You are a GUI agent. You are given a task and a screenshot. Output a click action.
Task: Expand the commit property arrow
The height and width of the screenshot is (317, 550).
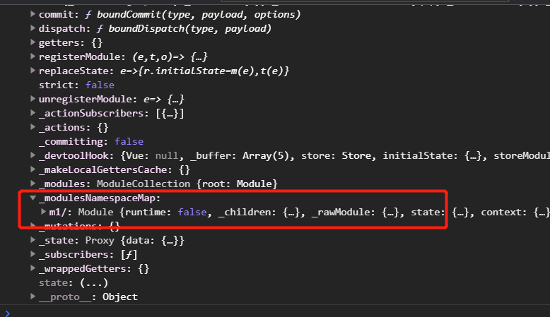point(33,14)
